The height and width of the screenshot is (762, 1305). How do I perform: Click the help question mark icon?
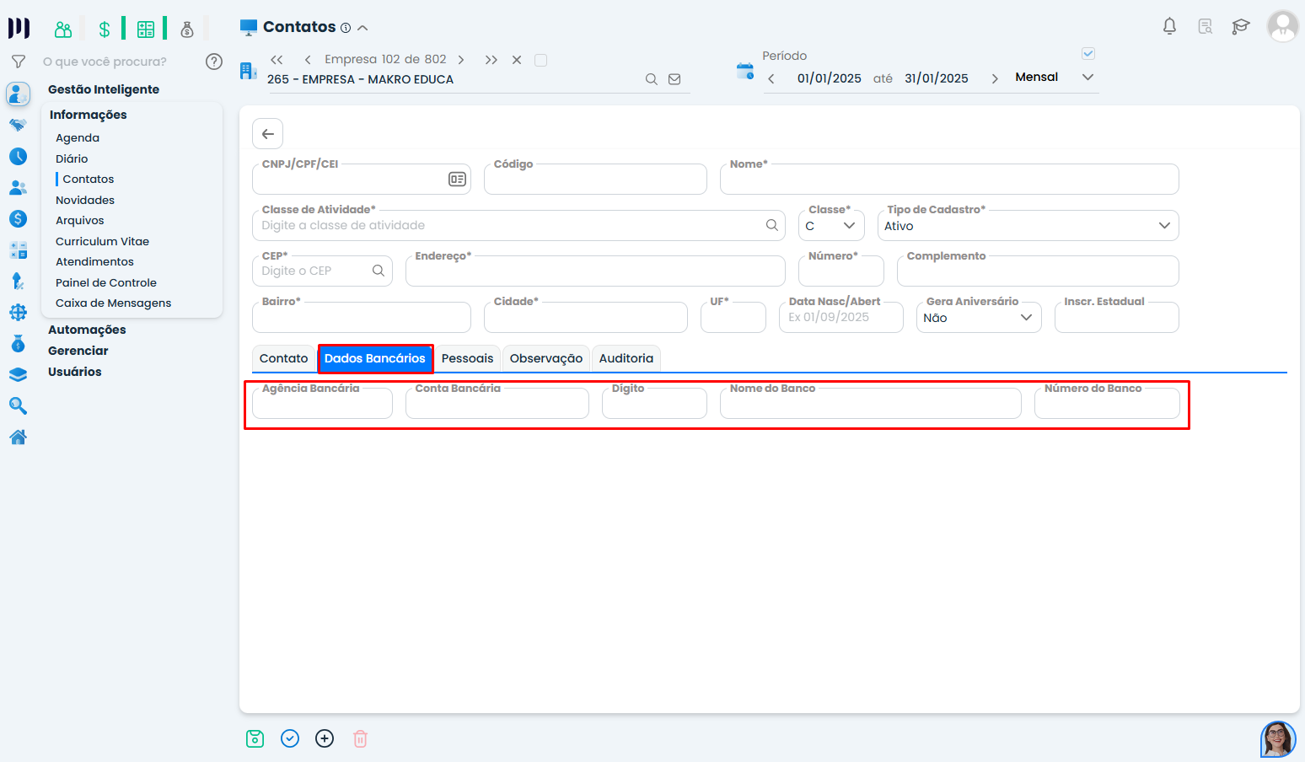coord(214,61)
